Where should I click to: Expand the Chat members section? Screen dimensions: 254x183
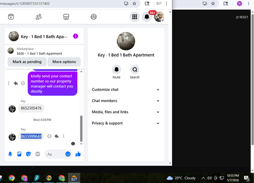pyautogui.click(x=125, y=101)
